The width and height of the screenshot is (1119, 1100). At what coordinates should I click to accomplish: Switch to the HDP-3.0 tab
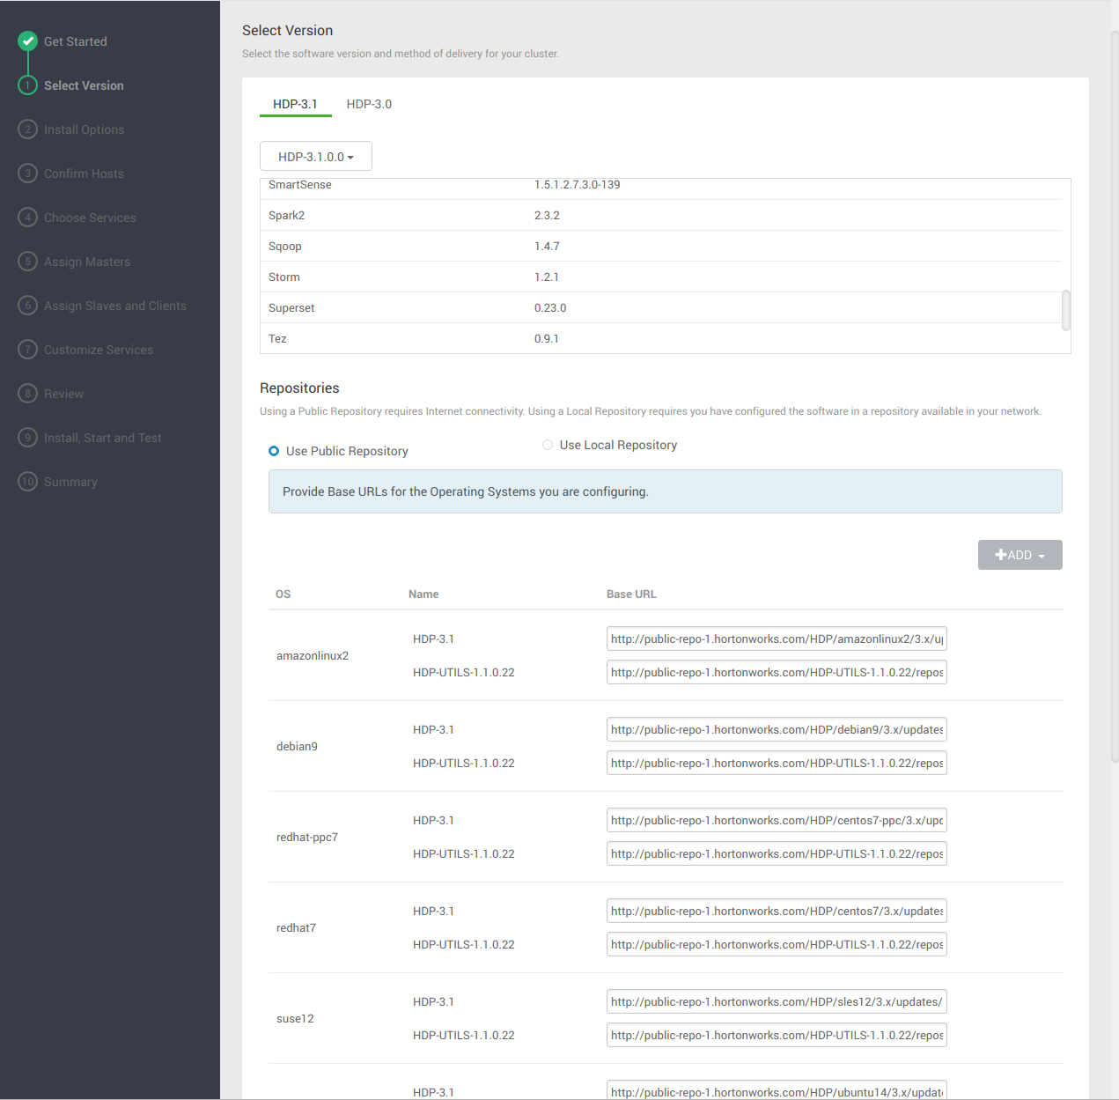click(x=369, y=104)
